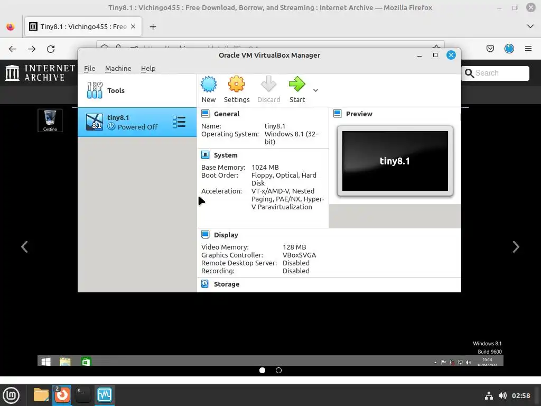
Task: Open the VM Settings gear icon
Action: coord(236,84)
